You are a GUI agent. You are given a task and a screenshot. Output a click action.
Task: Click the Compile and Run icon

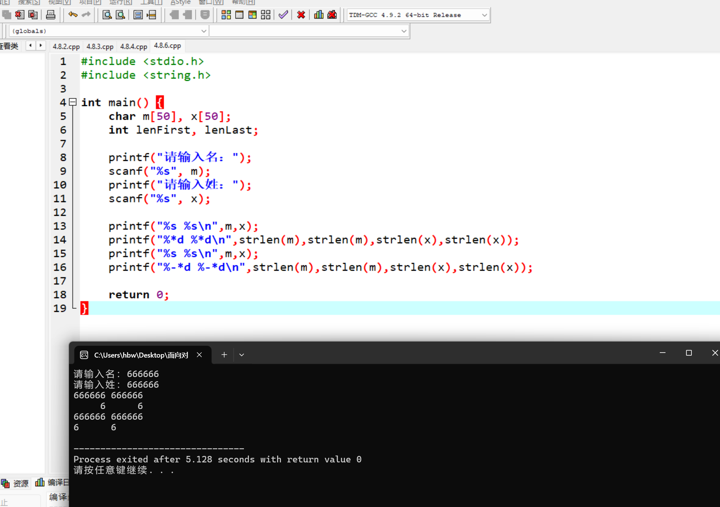(252, 15)
